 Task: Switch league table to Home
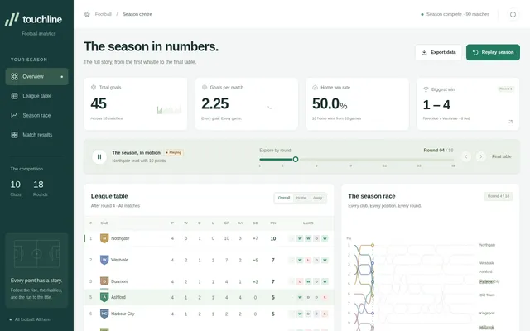301,198
